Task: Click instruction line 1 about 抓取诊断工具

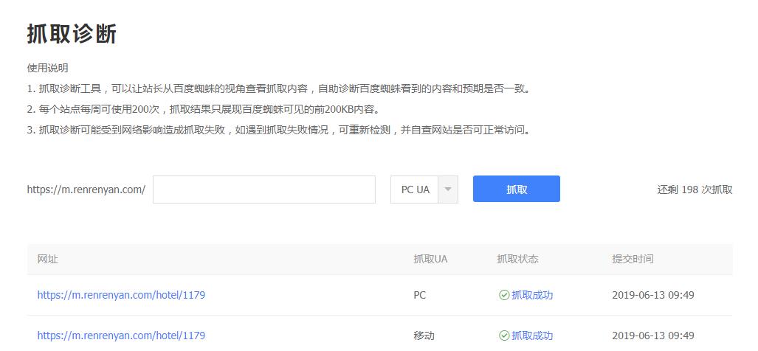Action: [278, 88]
